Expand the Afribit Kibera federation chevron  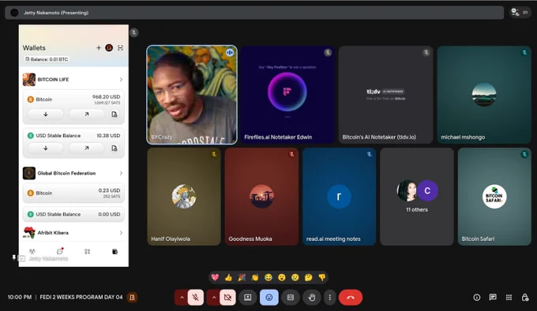121,233
